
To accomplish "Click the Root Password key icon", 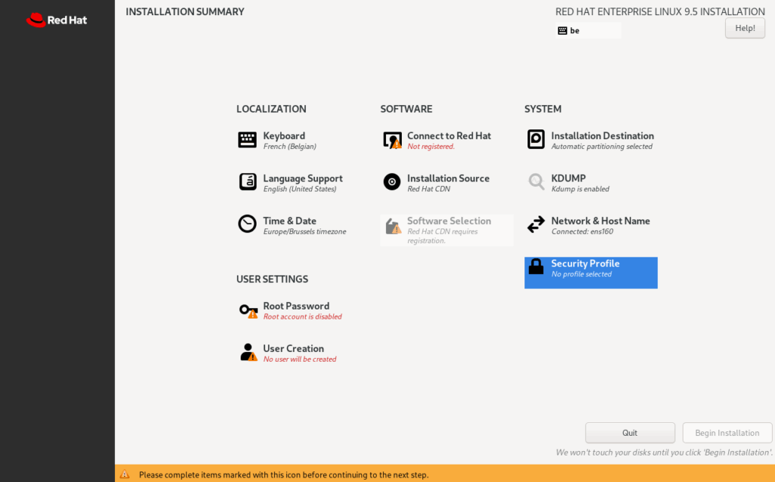I will 247,310.
